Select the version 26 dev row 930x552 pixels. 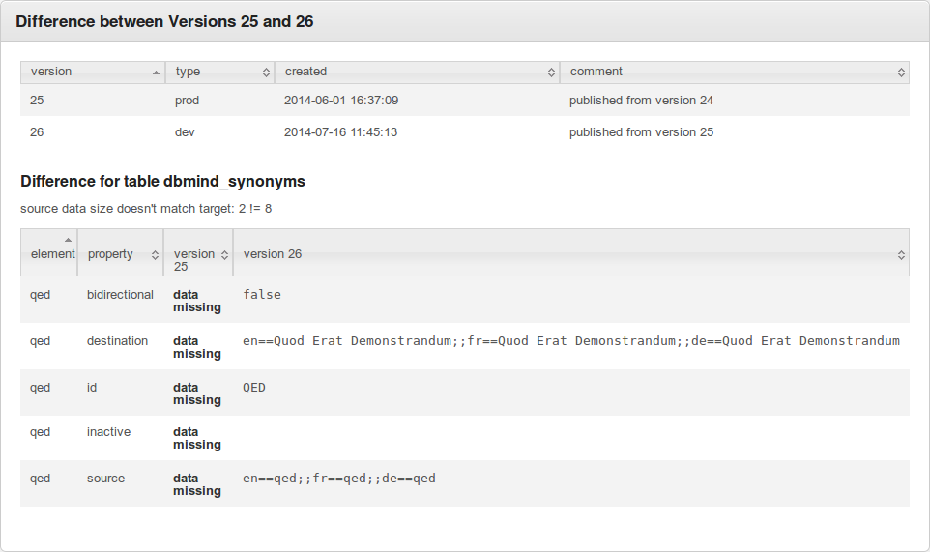(x=464, y=132)
